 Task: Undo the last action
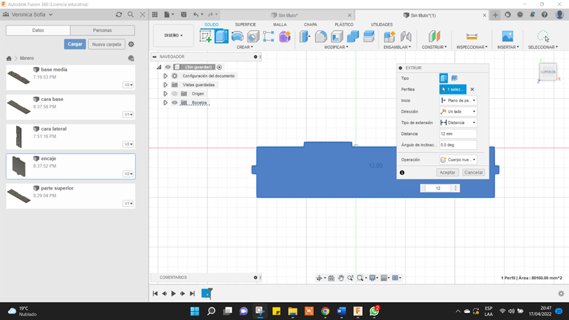click(196, 15)
